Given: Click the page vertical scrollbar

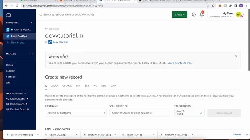Looking at the screenshot, I should (249, 40).
